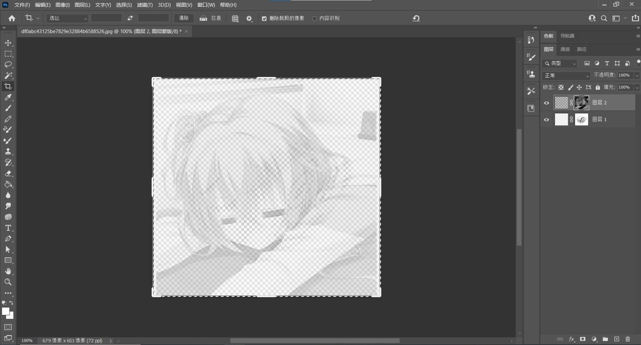Screen dimensions: 641x345
Task: Click the 清除 button
Action: [x=184, y=18]
